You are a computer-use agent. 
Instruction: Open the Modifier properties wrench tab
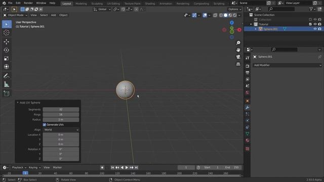pyautogui.click(x=248, y=108)
